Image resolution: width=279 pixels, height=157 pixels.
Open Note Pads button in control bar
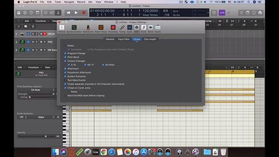pos(248,13)
